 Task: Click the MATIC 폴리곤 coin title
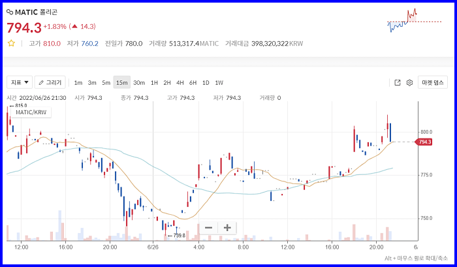(36, 12)
